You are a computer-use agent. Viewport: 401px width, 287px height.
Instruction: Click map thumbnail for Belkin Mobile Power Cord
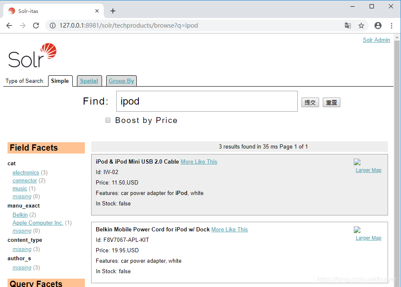pos(357,230)
